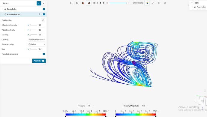Toggle Trace both directions switch
This screenshot has width=207, height=117.
(x=44, y=54)
